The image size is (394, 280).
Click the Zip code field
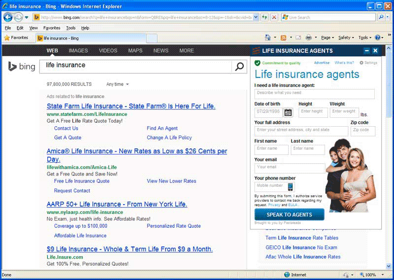click(363, 131)
